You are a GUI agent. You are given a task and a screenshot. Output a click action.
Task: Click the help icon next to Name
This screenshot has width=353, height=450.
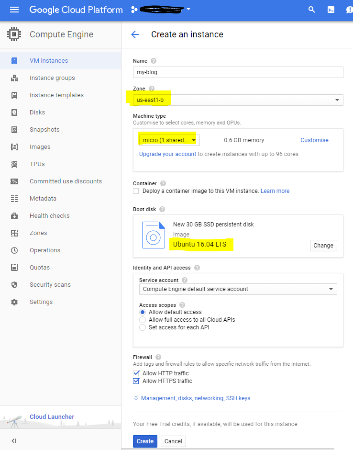pyautogui.click(x=154, y=61)
